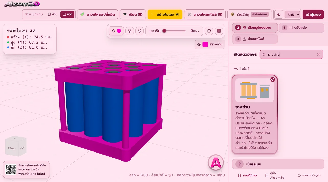Toggle dark mode moon icon

click(279, 14)
